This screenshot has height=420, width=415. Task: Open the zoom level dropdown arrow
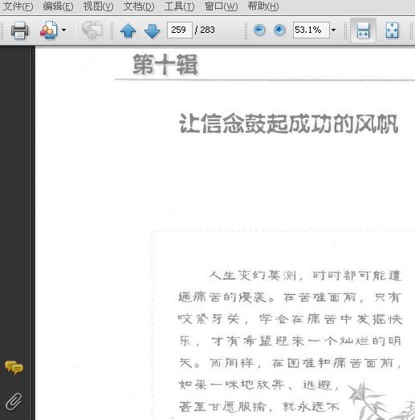pos(333,30)
